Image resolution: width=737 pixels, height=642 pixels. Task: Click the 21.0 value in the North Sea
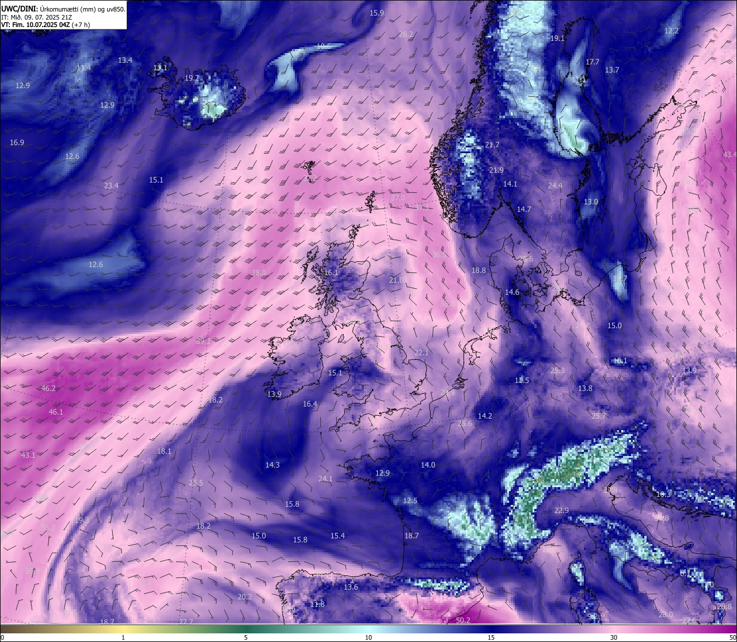tap(396, 280)
